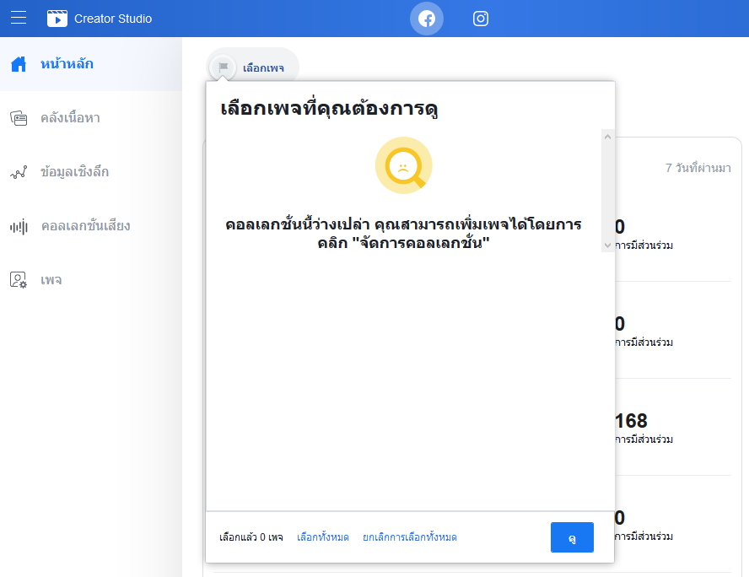
Task: Open the hamburger menu
Action: coord(19,19)
